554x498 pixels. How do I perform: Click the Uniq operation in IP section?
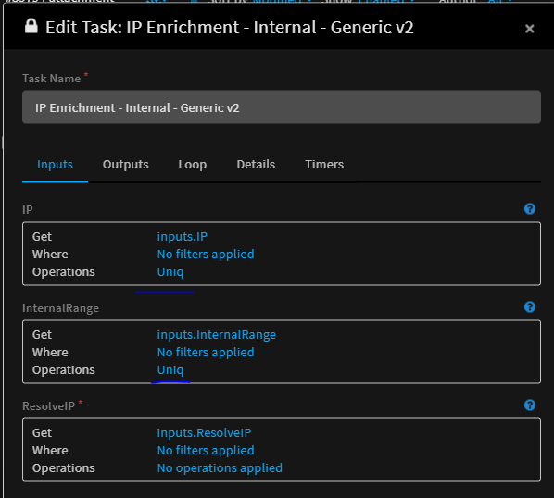[x=170, y=272]
